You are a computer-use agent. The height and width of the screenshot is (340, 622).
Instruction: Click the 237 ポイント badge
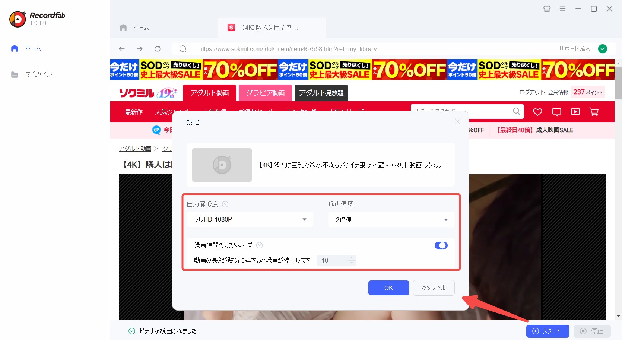588,92
